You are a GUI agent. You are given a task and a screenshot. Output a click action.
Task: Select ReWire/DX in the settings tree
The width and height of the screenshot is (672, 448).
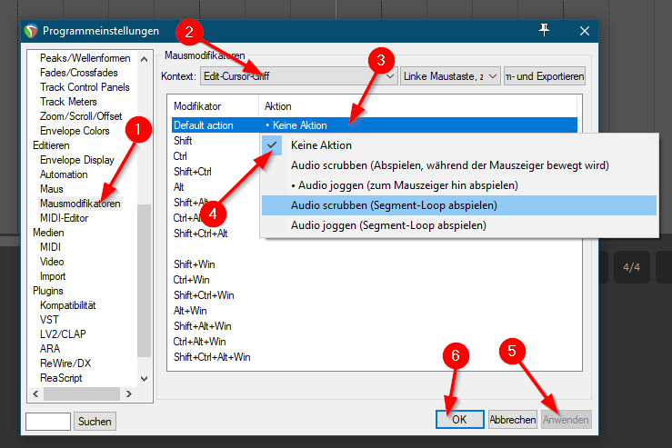pyautogui.click(x=65, y=363)
